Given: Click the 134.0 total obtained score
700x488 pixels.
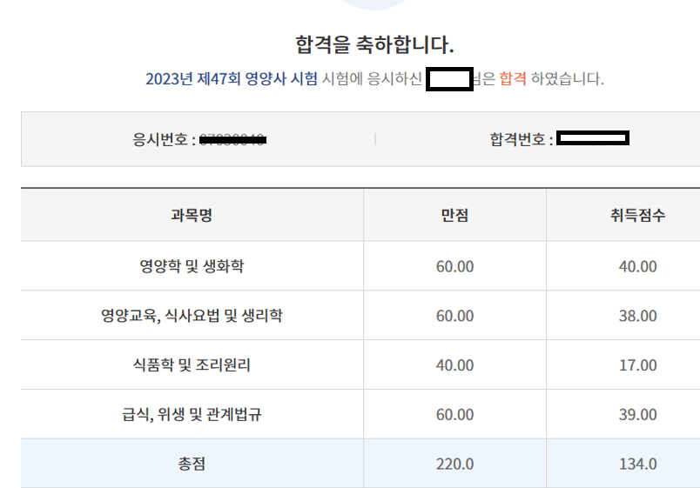Looking at the screenshot, I should pyautogui.click(x=637, y=464).
